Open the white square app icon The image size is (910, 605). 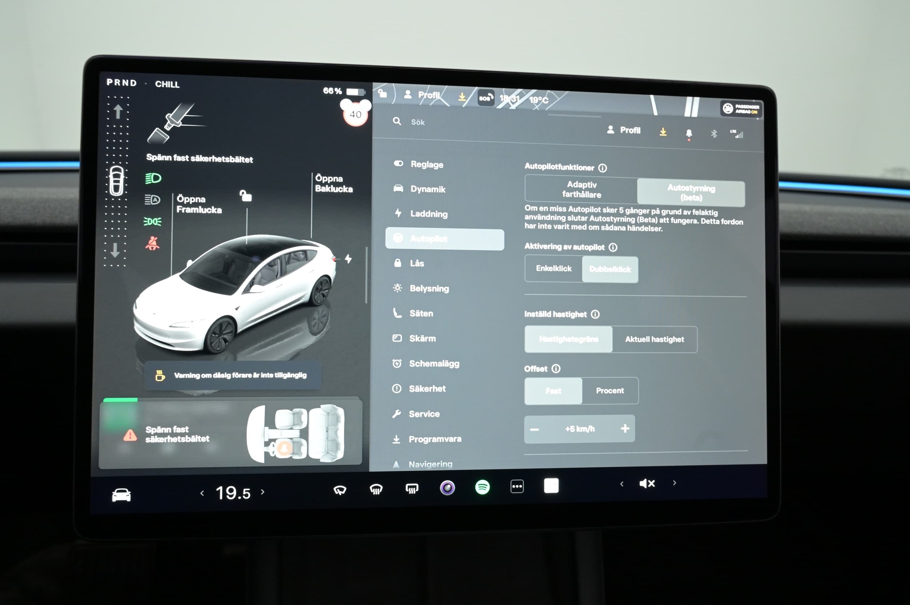point(551,485)
